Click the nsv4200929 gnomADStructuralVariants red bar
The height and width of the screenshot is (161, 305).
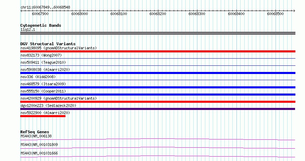(x=158, y=102)
